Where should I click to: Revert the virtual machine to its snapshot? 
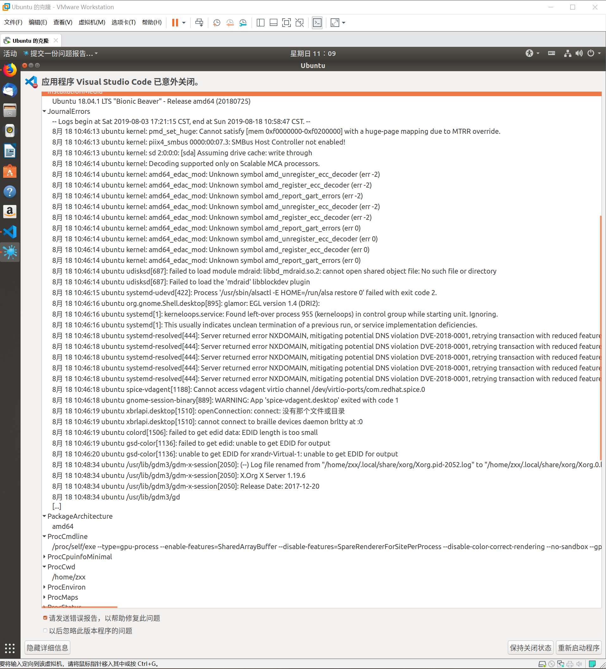(230, 22)
